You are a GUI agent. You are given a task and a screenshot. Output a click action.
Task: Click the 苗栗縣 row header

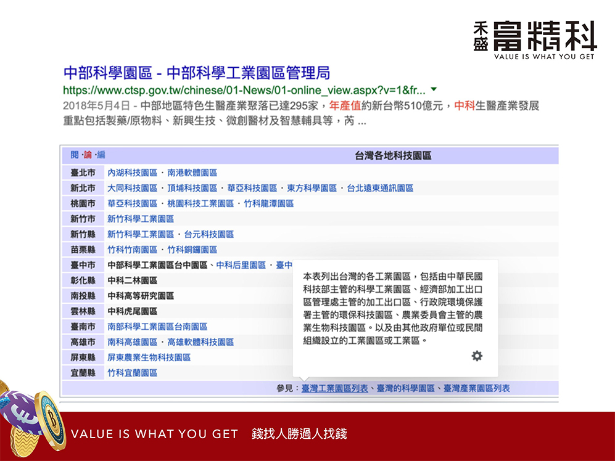(83, 250)
